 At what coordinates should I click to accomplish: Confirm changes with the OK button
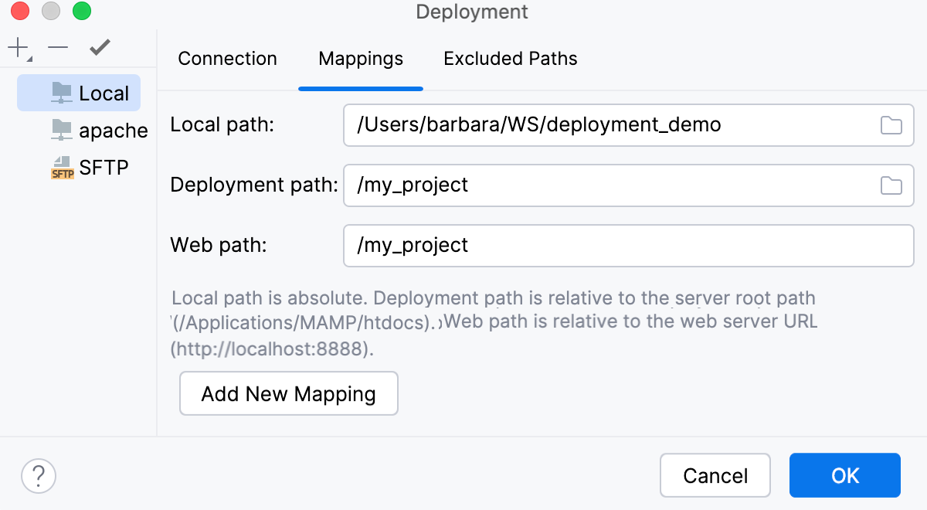point(844,475)
